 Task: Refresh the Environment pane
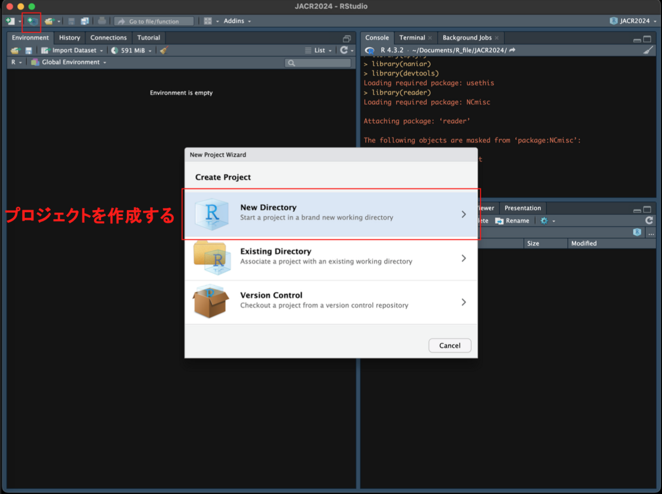(344, 50)
